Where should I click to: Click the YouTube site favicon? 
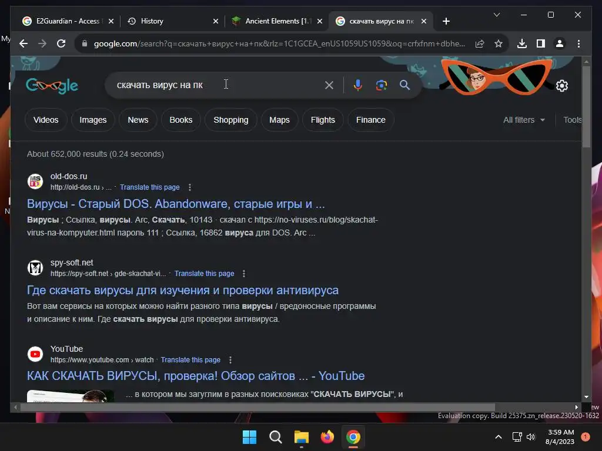[x=35, y=354]
